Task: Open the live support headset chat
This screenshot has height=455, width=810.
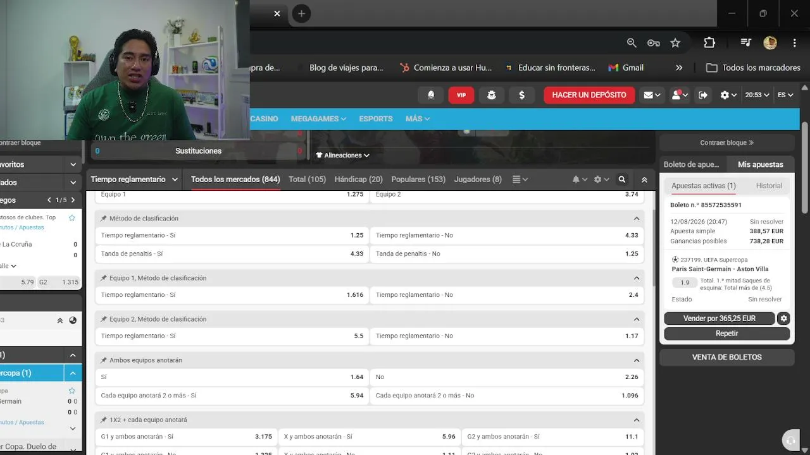Action: coord(790,440)
